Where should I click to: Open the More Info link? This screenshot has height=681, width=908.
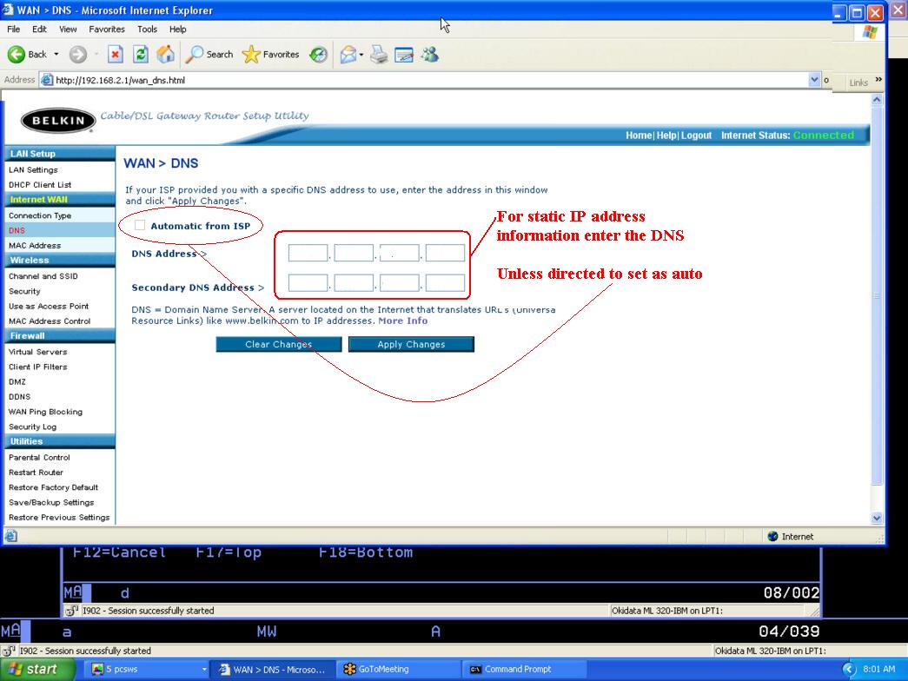(x=403, y=321)
